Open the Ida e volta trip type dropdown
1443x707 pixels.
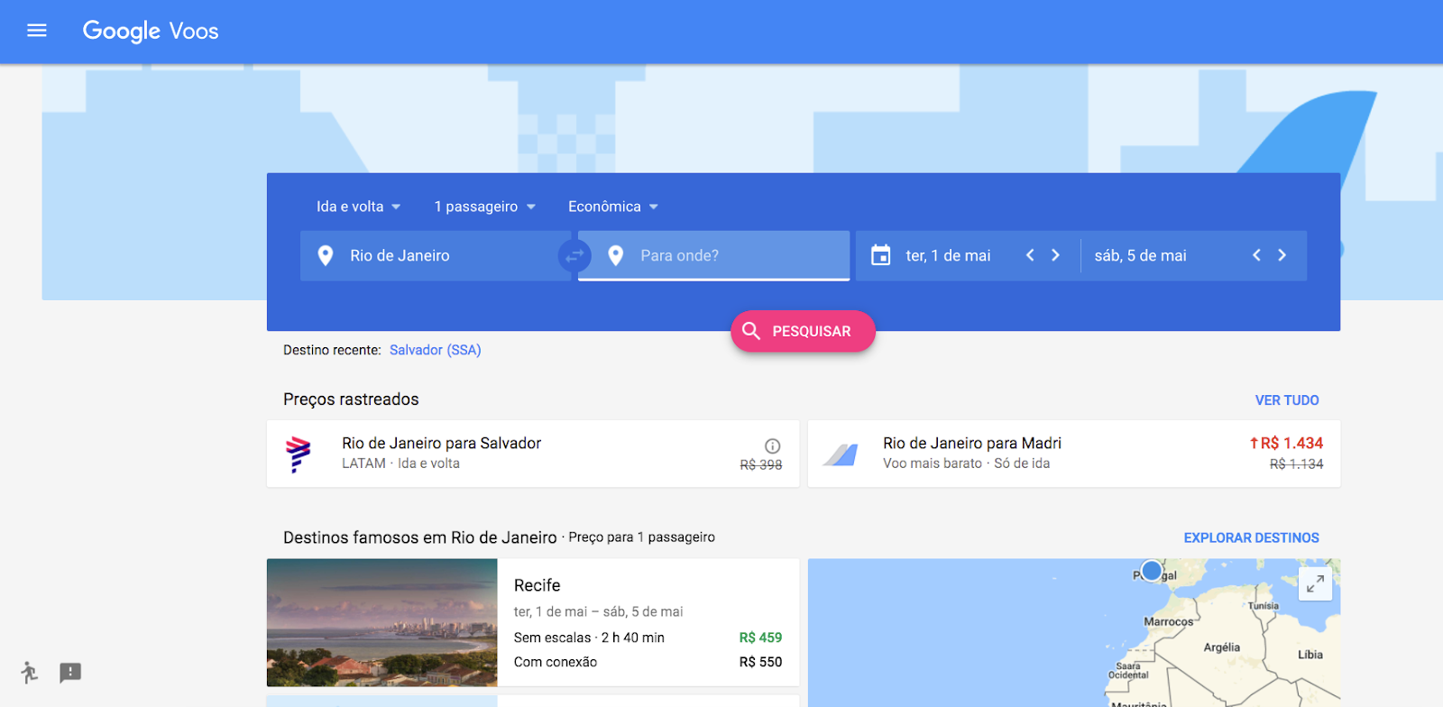[x=358, y=207]
